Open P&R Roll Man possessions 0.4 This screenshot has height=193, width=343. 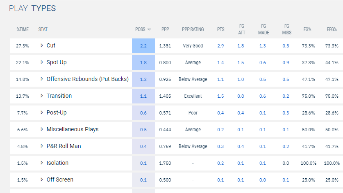(143, 146)
